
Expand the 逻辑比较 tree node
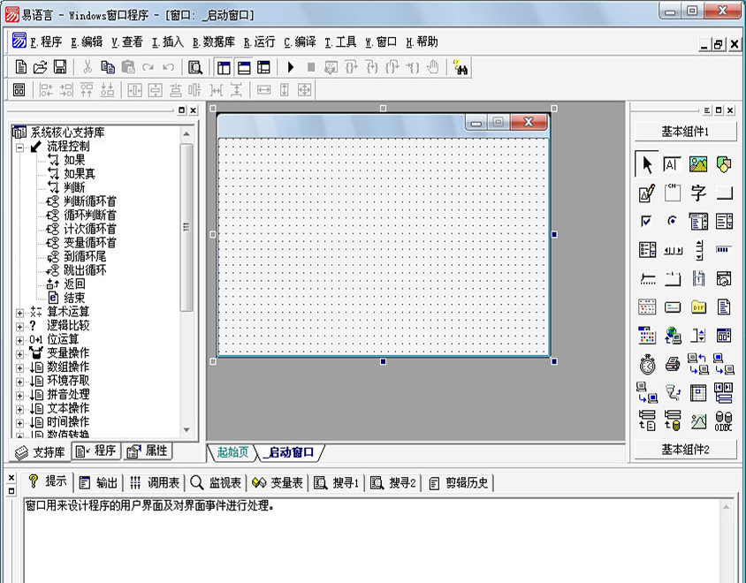(19, 327)
